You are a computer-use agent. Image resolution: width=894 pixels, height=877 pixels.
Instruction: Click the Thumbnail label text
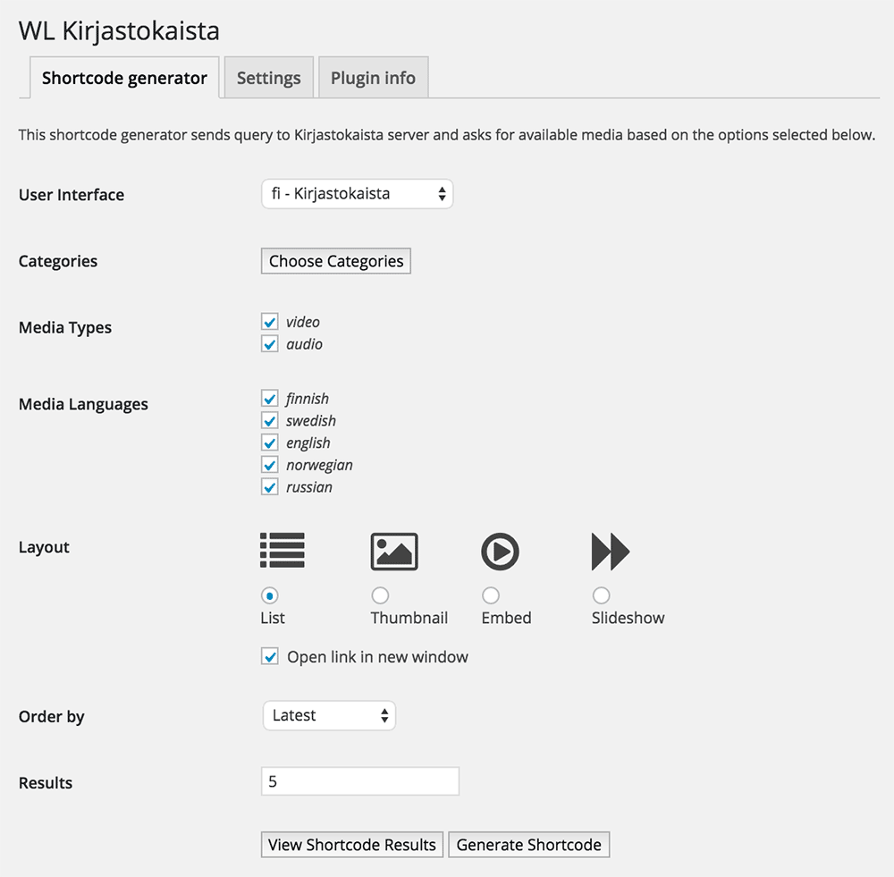click(x=409, y=618)
